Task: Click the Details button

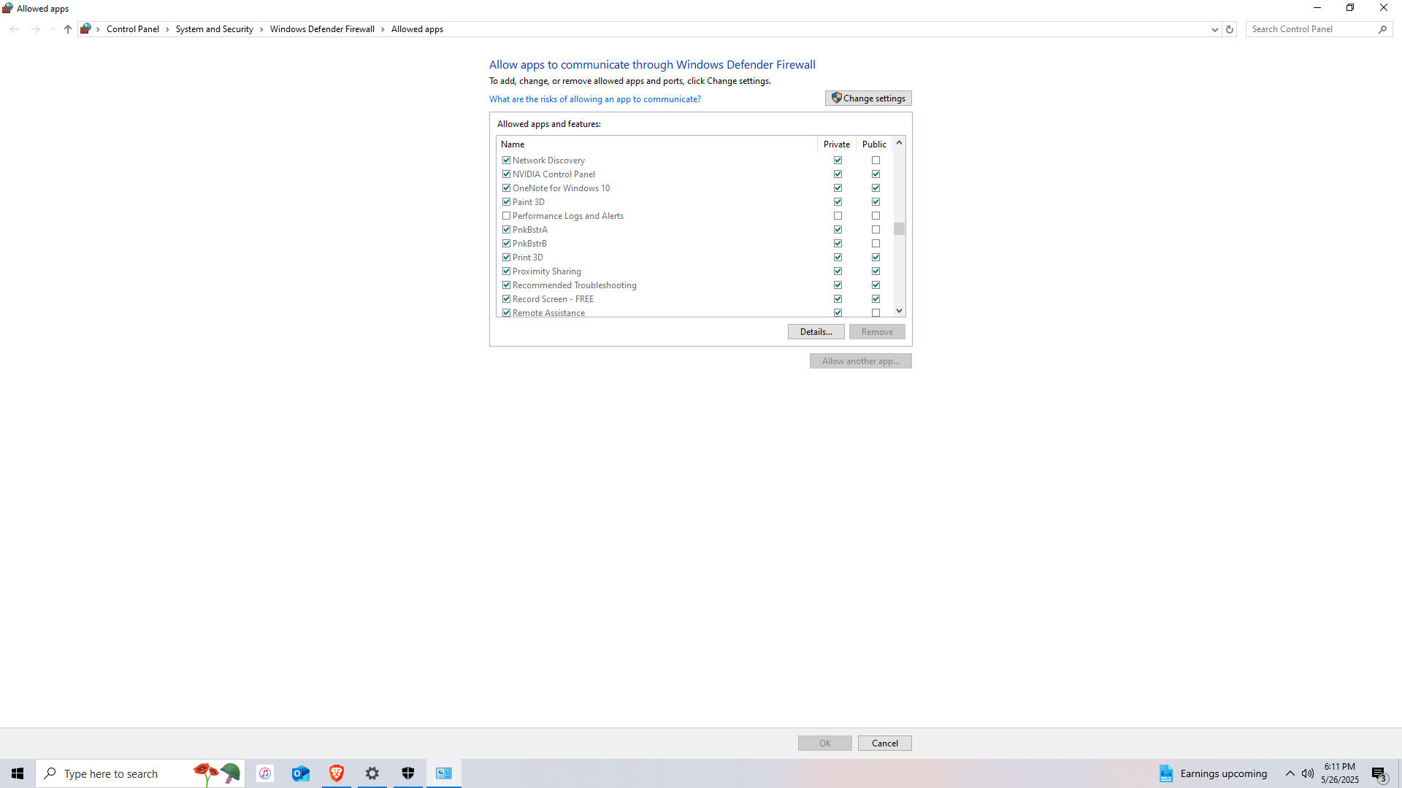Action: coord(816,332)
